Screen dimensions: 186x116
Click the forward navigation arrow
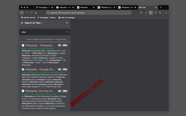[x=26, y=12]
